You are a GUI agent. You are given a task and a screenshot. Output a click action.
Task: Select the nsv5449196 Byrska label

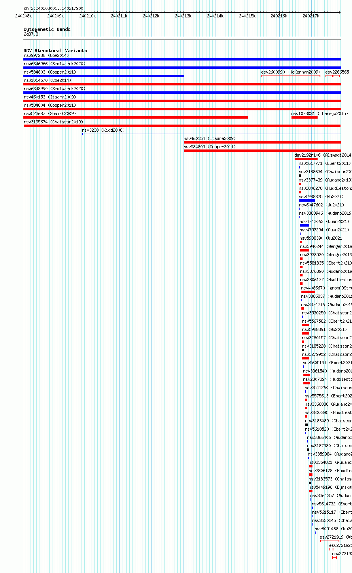(331, 487)
